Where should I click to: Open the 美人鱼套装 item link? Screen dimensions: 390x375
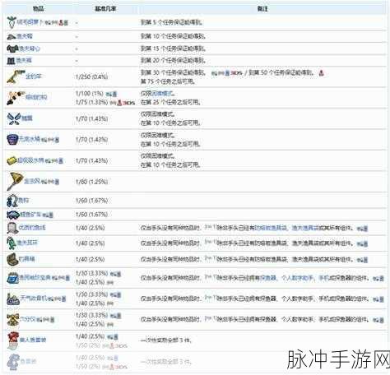tap(33, 340)
